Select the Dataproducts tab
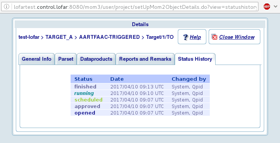The width and height of the screenshot is (280, 143). [x=96, y=59]
